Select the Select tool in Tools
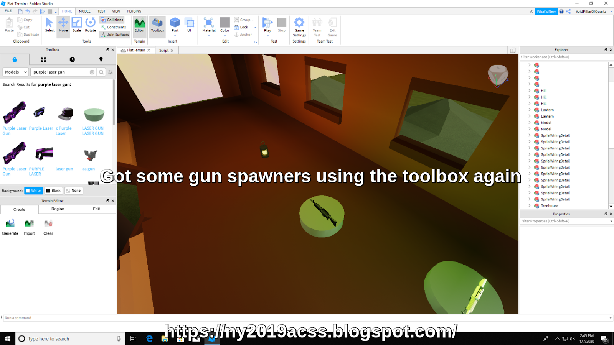Screen dimensions: 614x345 click(50, 25)
